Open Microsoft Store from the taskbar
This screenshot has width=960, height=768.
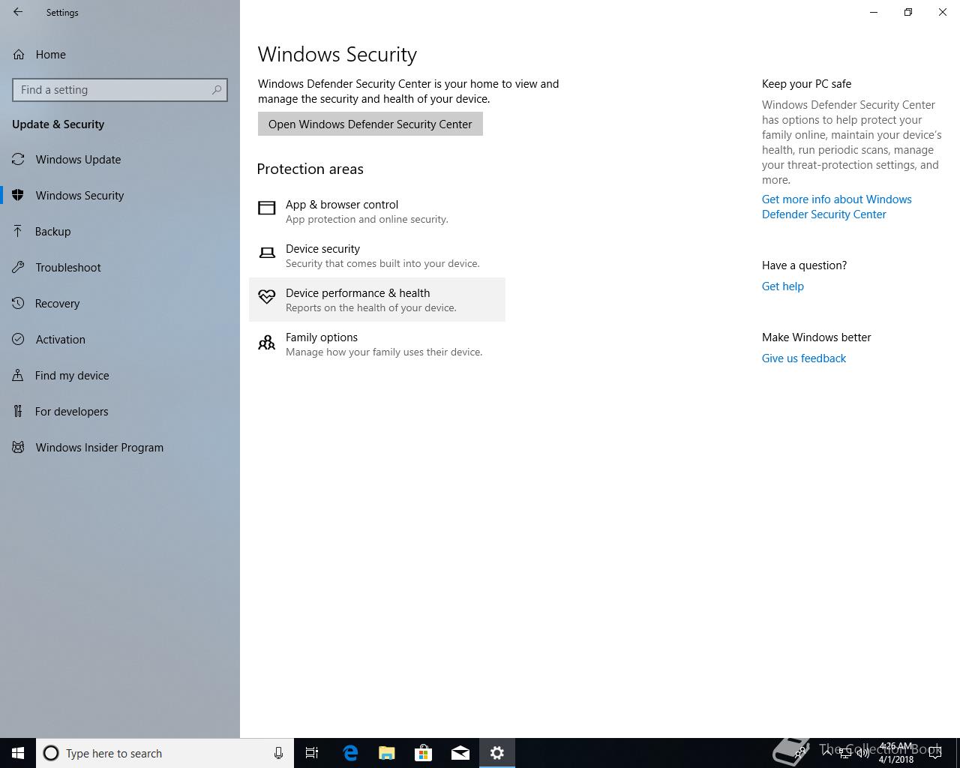[424, 753]
